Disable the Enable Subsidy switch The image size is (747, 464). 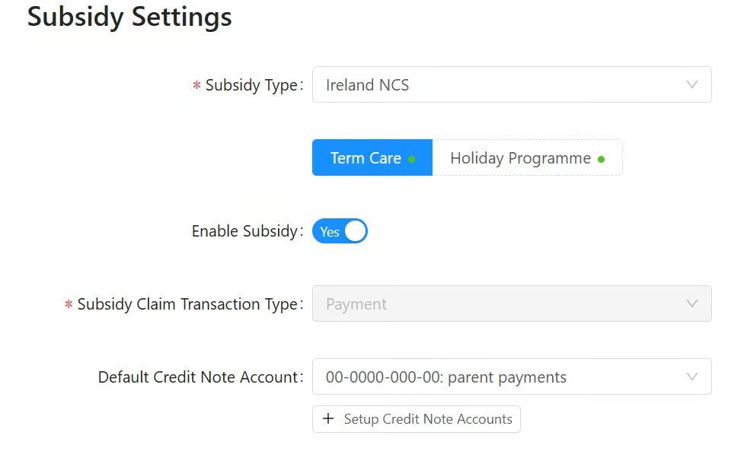[340, 231]
